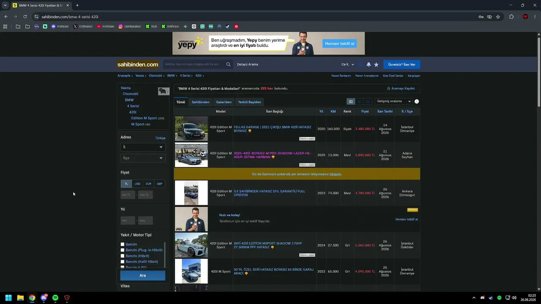Select the GBP currency option
Image resolution: width=541 pixels, height=304 pixels.
pos(159,184)
